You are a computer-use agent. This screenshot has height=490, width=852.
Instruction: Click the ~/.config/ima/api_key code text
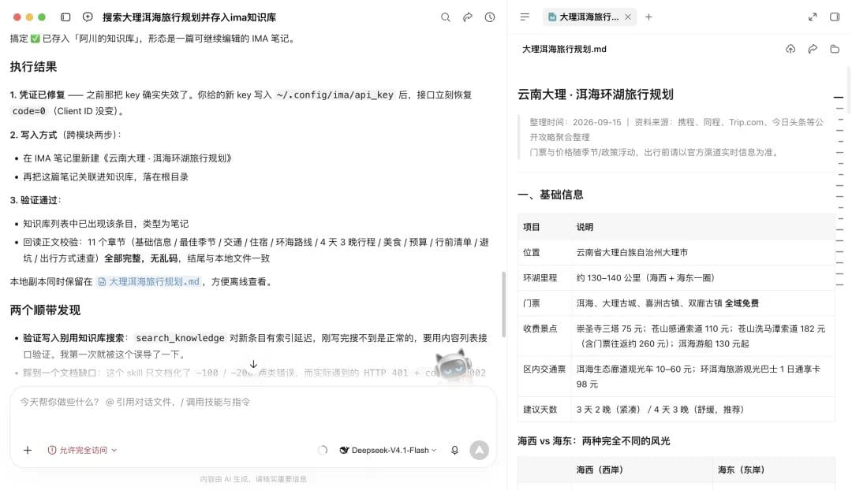pos(334,95)
